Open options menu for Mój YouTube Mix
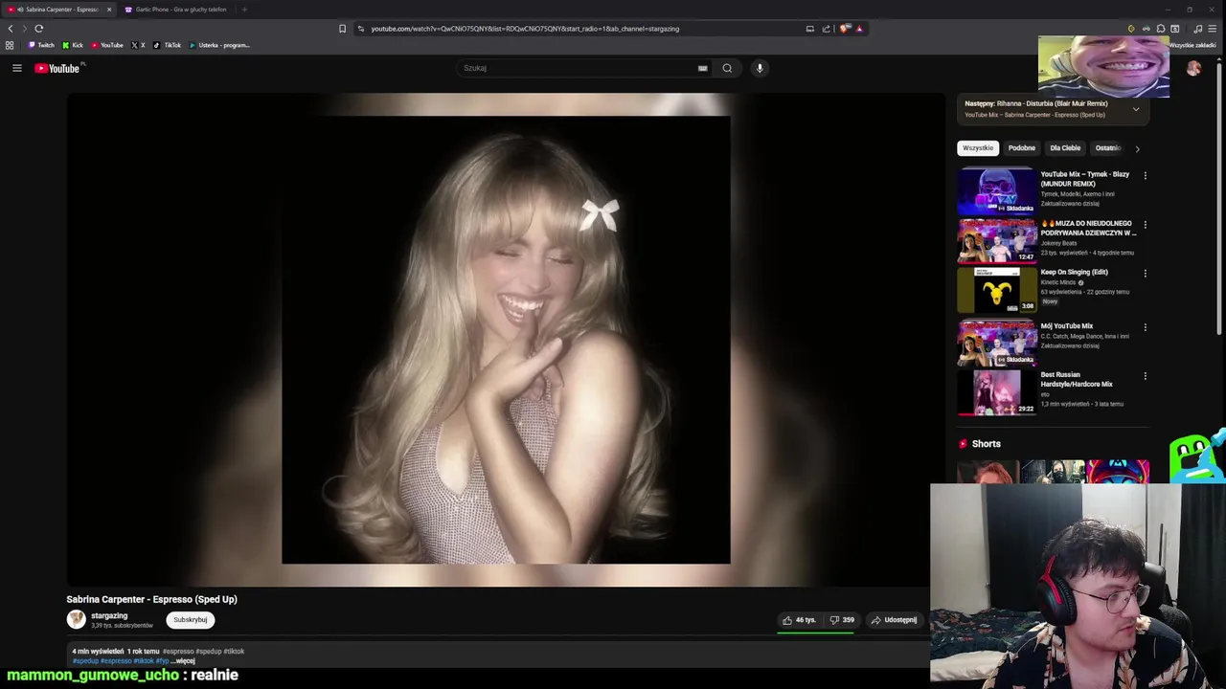The image size is (1226, 689). pyautogui.click(x=1145, y=327)
